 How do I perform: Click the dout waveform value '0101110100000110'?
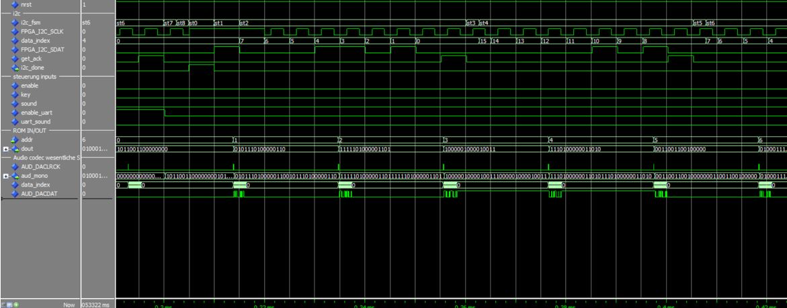click(x=259, y=149)
